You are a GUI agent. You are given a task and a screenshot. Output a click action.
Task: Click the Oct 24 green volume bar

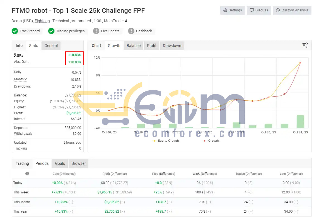click(300, 121)
